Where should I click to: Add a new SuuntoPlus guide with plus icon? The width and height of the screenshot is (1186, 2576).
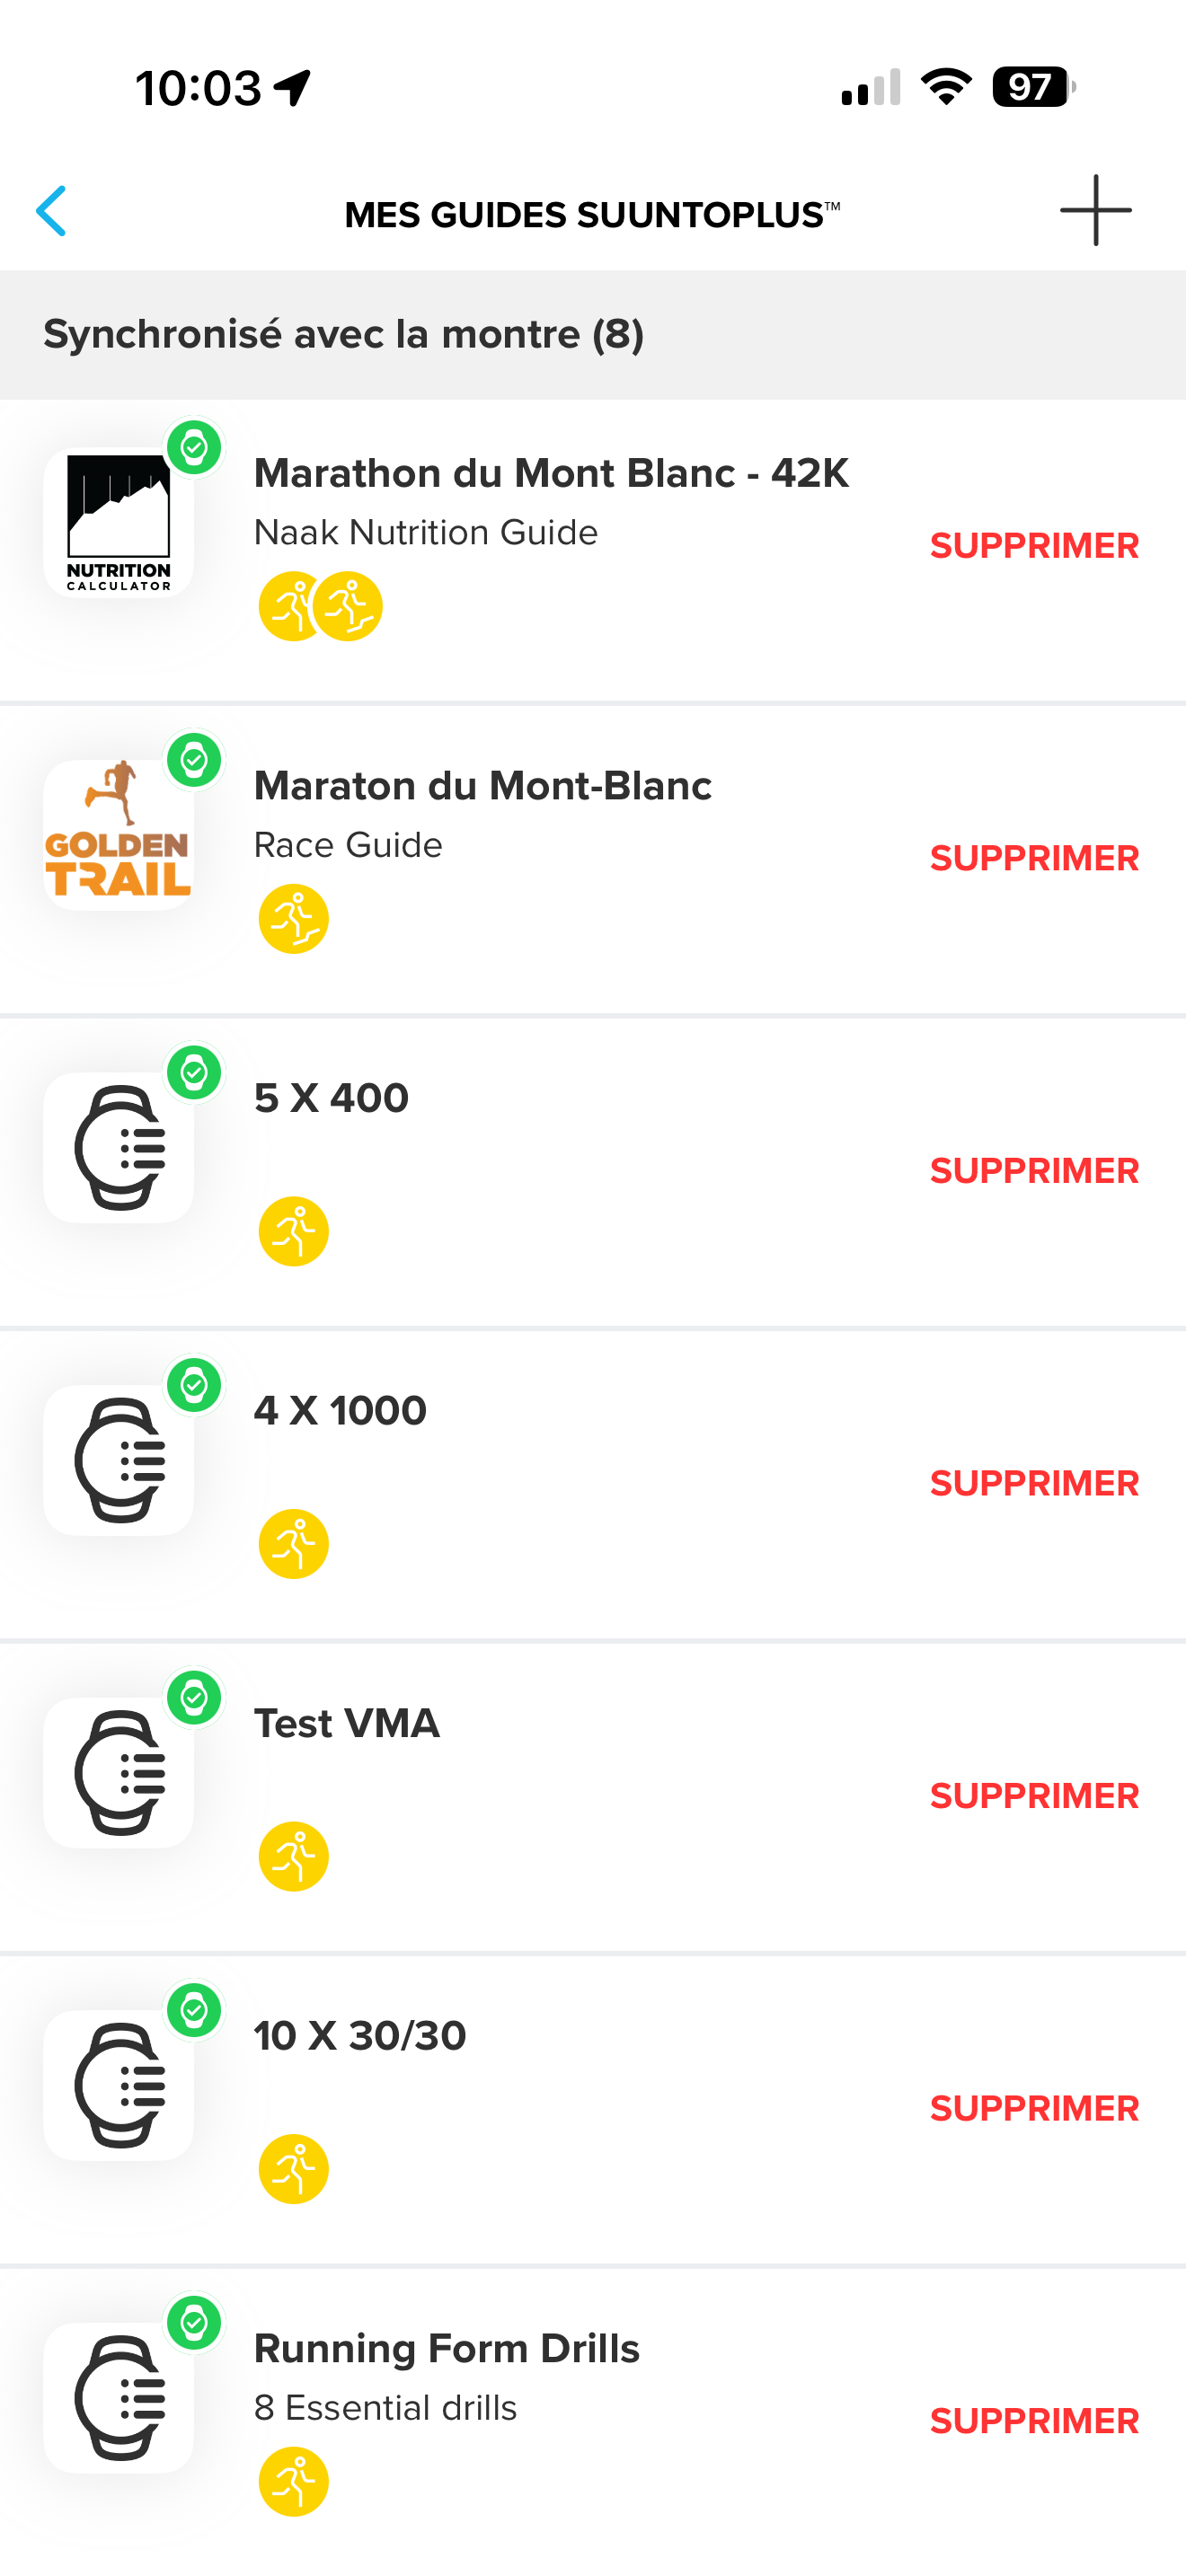[x=1095, y=210]
